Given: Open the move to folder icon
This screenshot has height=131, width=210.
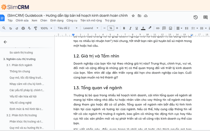Looking at the screenshot, I should click(139, 16).
